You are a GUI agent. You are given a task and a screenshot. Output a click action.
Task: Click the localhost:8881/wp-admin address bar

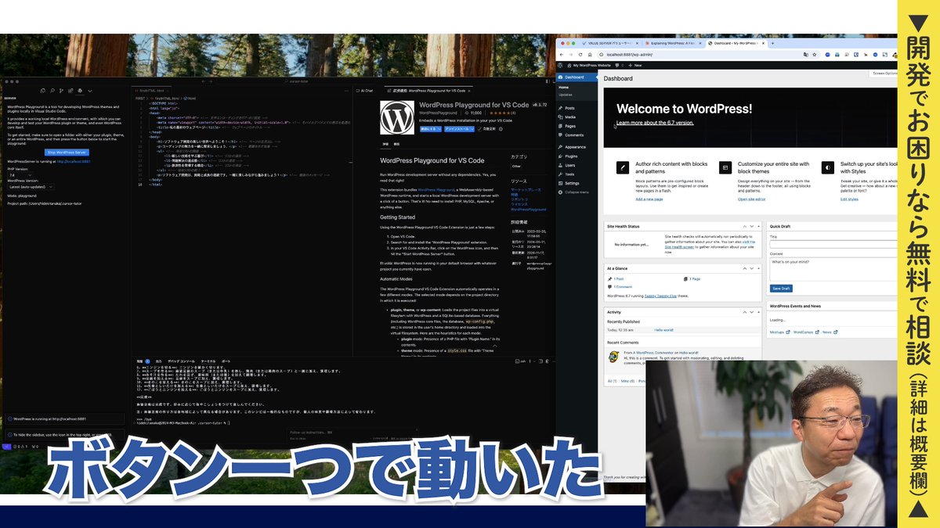click(x=709, y=55)
